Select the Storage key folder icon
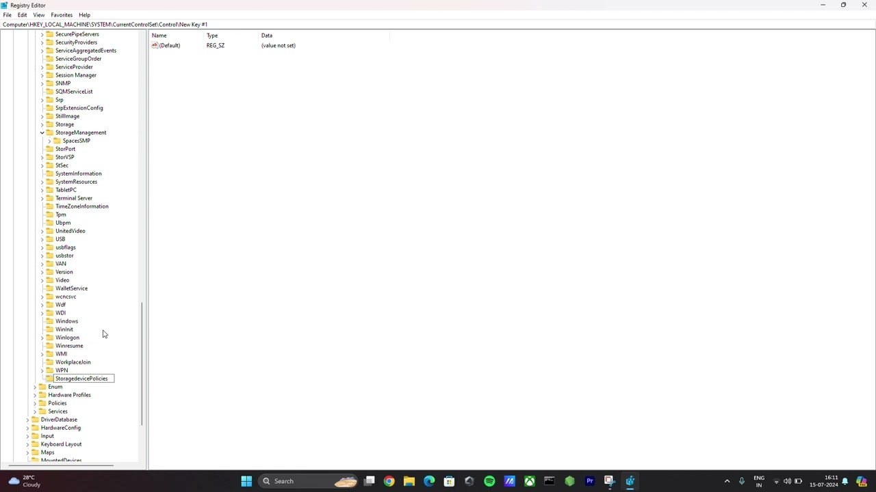The image size is (876, 492). coord(49,124)
